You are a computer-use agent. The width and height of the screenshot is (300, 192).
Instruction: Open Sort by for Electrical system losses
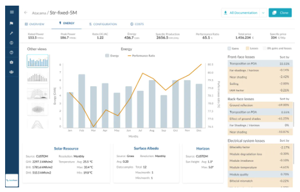point(284,141)
